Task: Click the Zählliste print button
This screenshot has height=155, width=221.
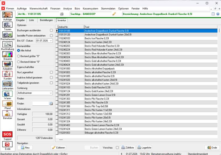Action: (x=128, y=148)
